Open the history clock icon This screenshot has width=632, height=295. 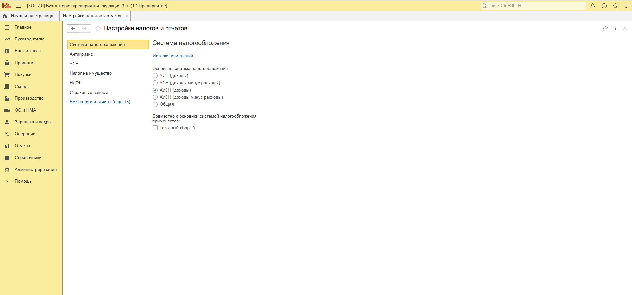[x=604, y=6]
